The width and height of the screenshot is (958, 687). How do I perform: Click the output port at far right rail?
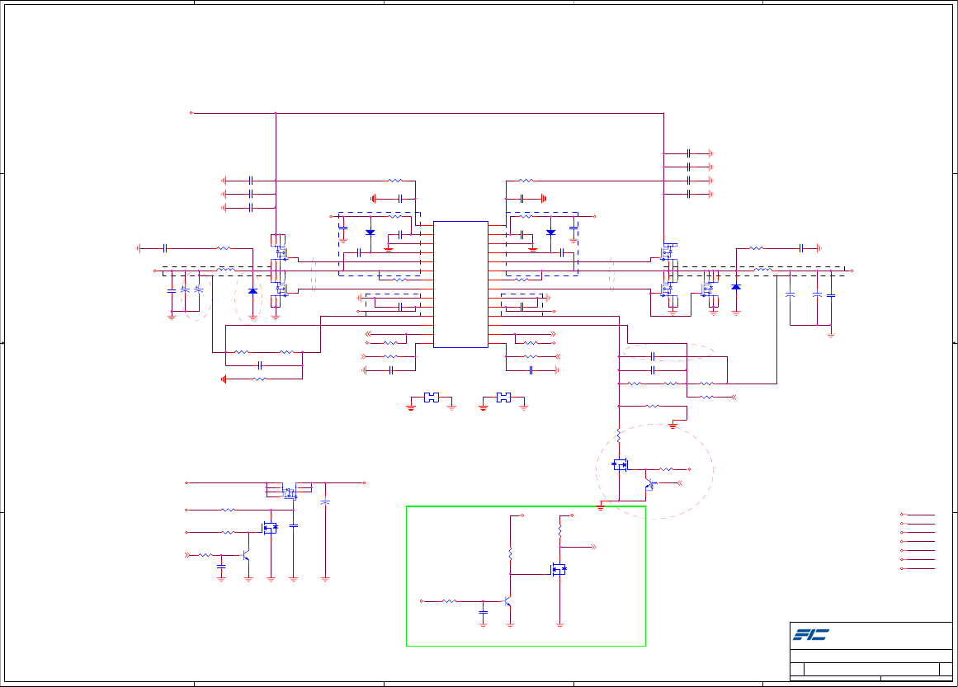coord(852,271)
